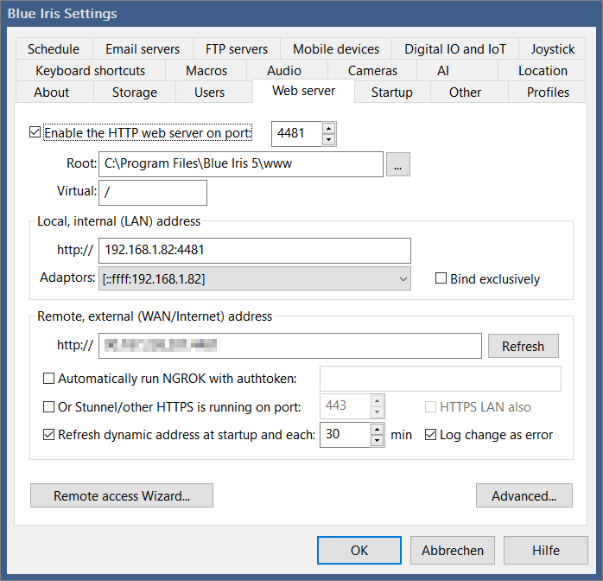Click the refresh interval 30 field
Screen dimensions: 603x581
tap(346, 435)
